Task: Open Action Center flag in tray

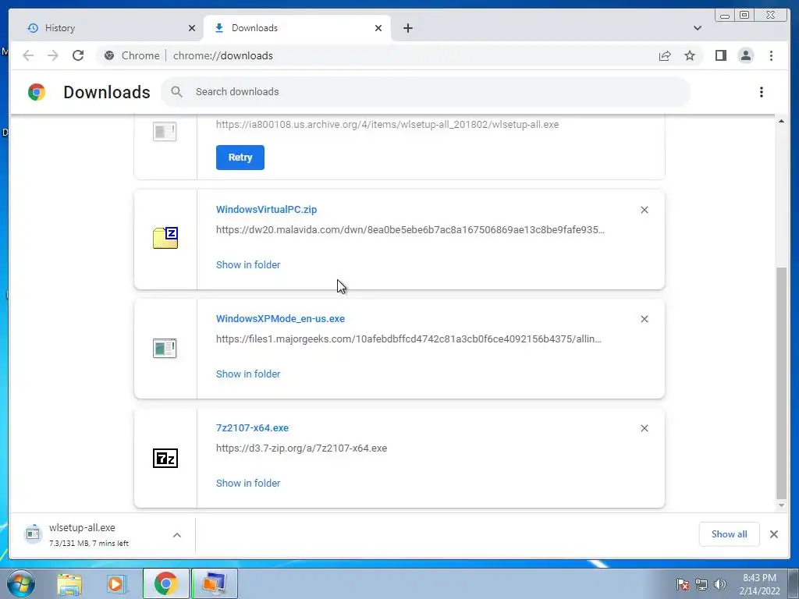Action: point(683,584)
